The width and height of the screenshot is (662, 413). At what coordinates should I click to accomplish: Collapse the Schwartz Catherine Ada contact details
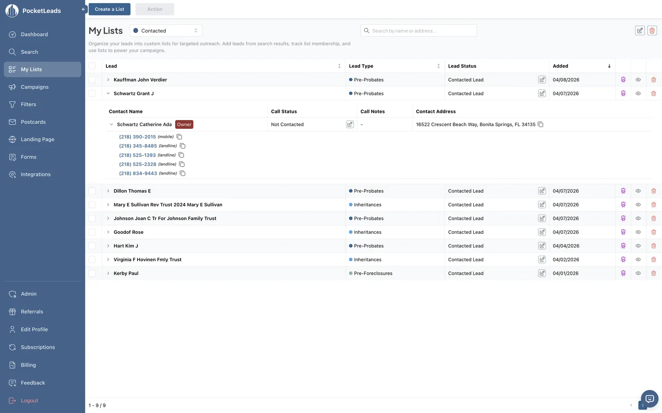[111, 124]
